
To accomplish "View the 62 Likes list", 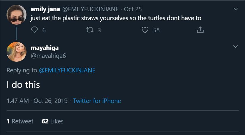I will (53, 121).
